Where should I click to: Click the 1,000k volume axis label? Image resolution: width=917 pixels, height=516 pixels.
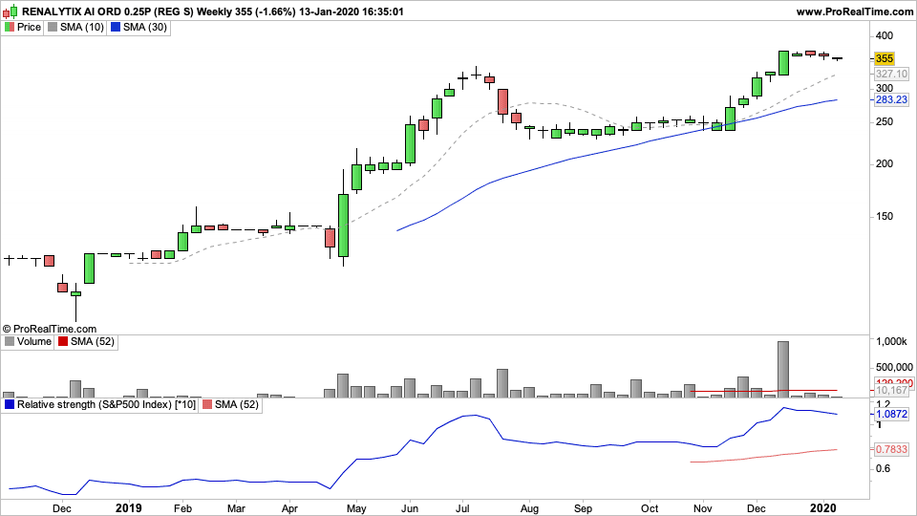click(891, 341)
